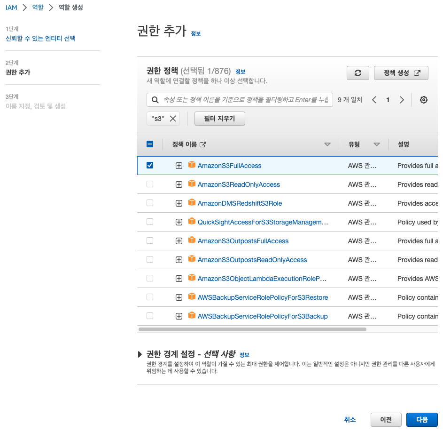Click the orange policy icon for AmazonS3ReadOnlyAccess
This screenshot has height=432, width=443.
pos(192,184)
